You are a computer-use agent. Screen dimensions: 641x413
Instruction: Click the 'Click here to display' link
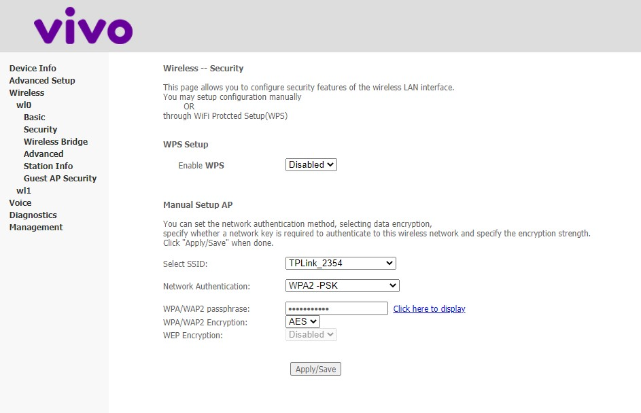(x=429, y=309)
